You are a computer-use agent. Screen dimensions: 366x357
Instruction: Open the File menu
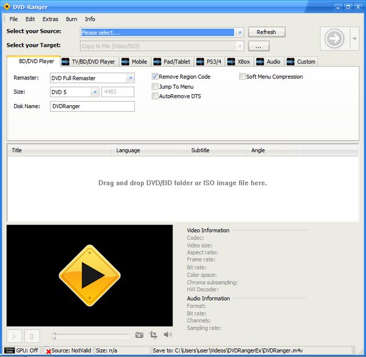[x=13, y=19]
